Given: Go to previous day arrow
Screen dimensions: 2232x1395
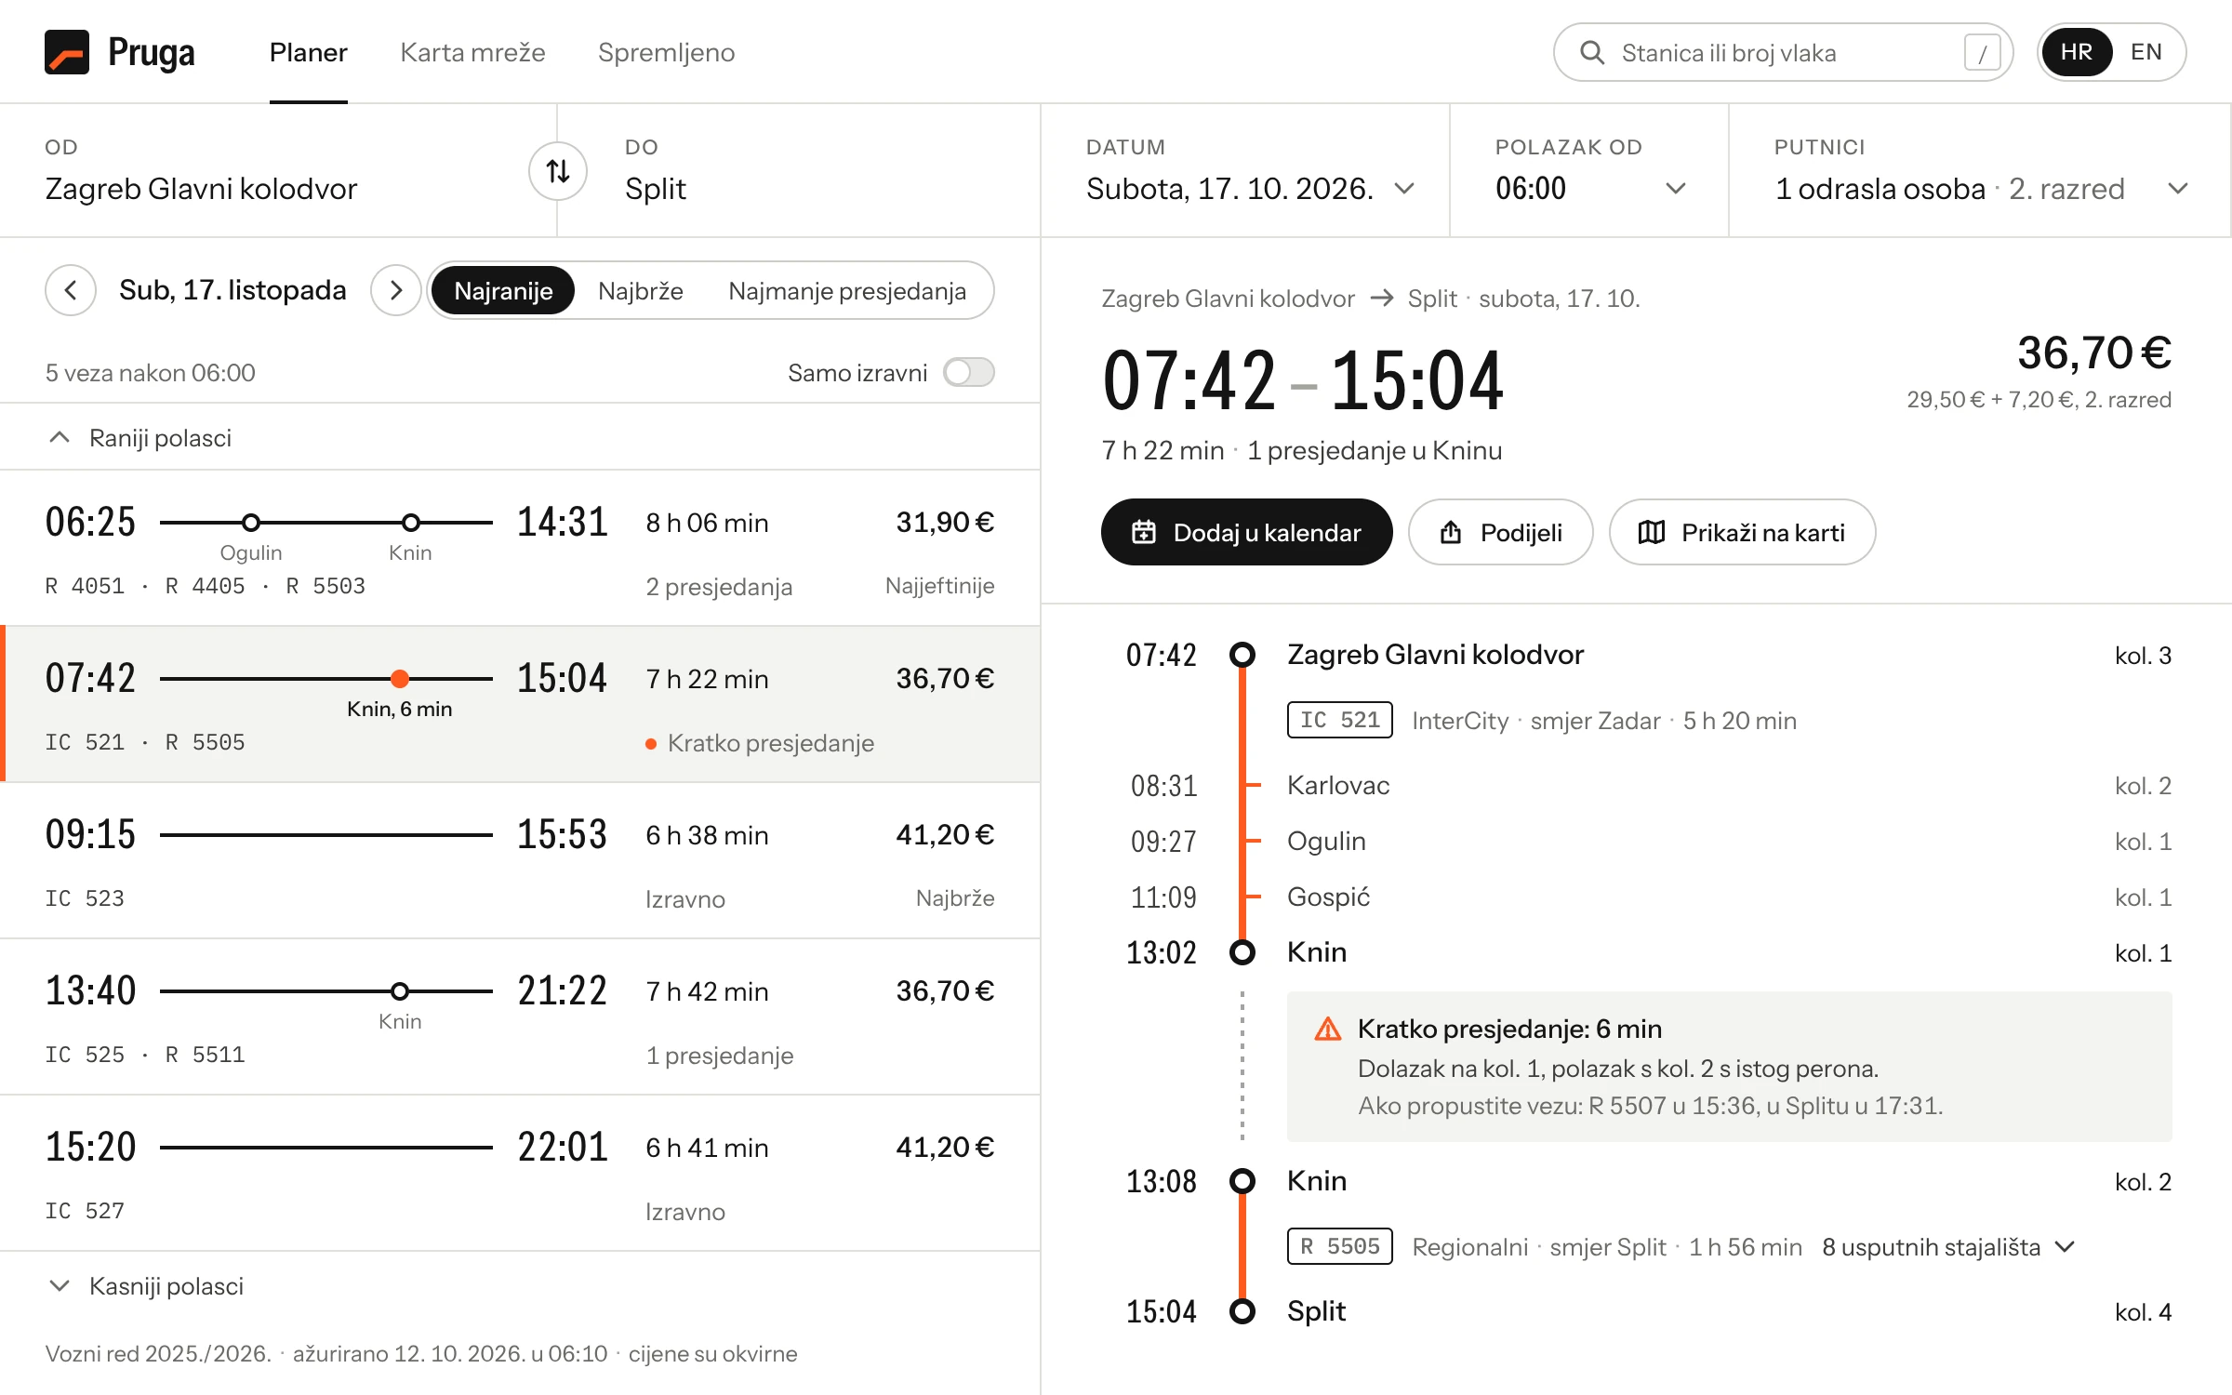Looking at the screenshot, I should tap(71, 290).
